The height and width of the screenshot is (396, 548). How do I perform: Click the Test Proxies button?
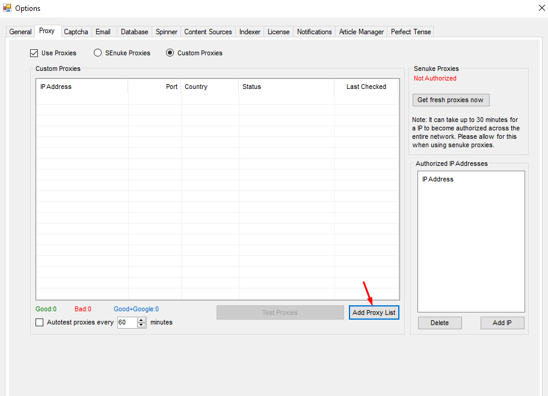pos(280,312)
